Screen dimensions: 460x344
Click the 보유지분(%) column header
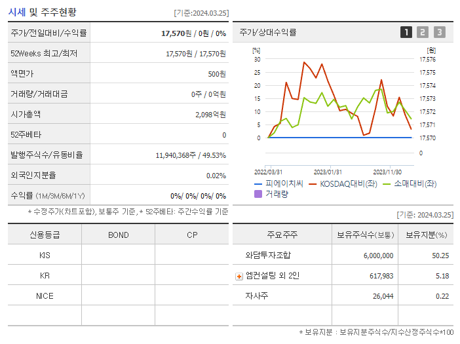pyautogui.click(x=427, y=235)
